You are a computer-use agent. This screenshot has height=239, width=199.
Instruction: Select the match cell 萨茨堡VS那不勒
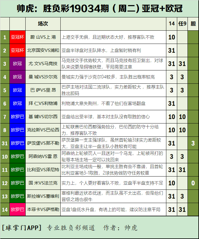click(x=43, y=143)
